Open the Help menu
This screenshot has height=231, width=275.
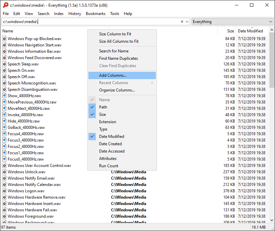[128, 14]
